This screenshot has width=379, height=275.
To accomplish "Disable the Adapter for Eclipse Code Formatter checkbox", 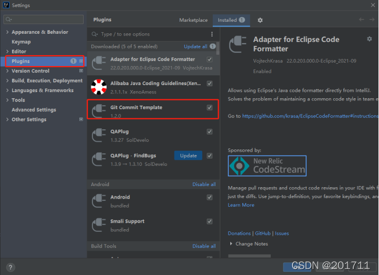I will pyautogui.click(x=209, y=59).
